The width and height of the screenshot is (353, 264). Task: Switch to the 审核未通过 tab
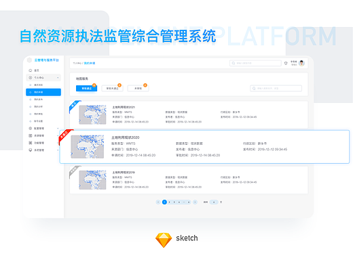(x=112, y=89)
